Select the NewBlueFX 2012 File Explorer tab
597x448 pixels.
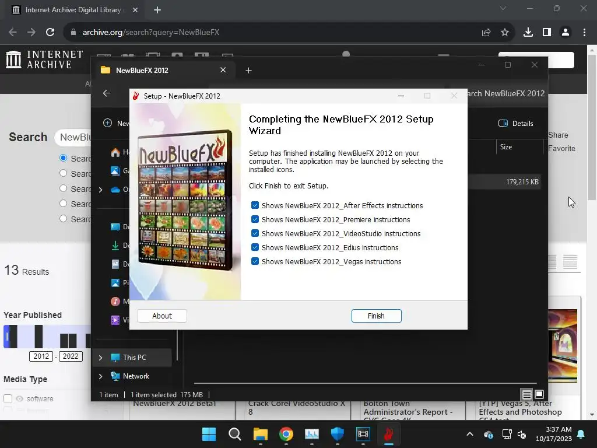coord(164,70)
